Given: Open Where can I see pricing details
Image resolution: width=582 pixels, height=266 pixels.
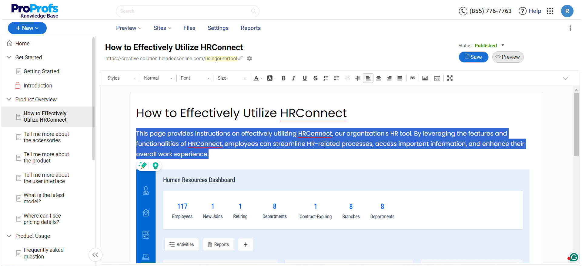Looking at the screenshot, I should point(42,219).
